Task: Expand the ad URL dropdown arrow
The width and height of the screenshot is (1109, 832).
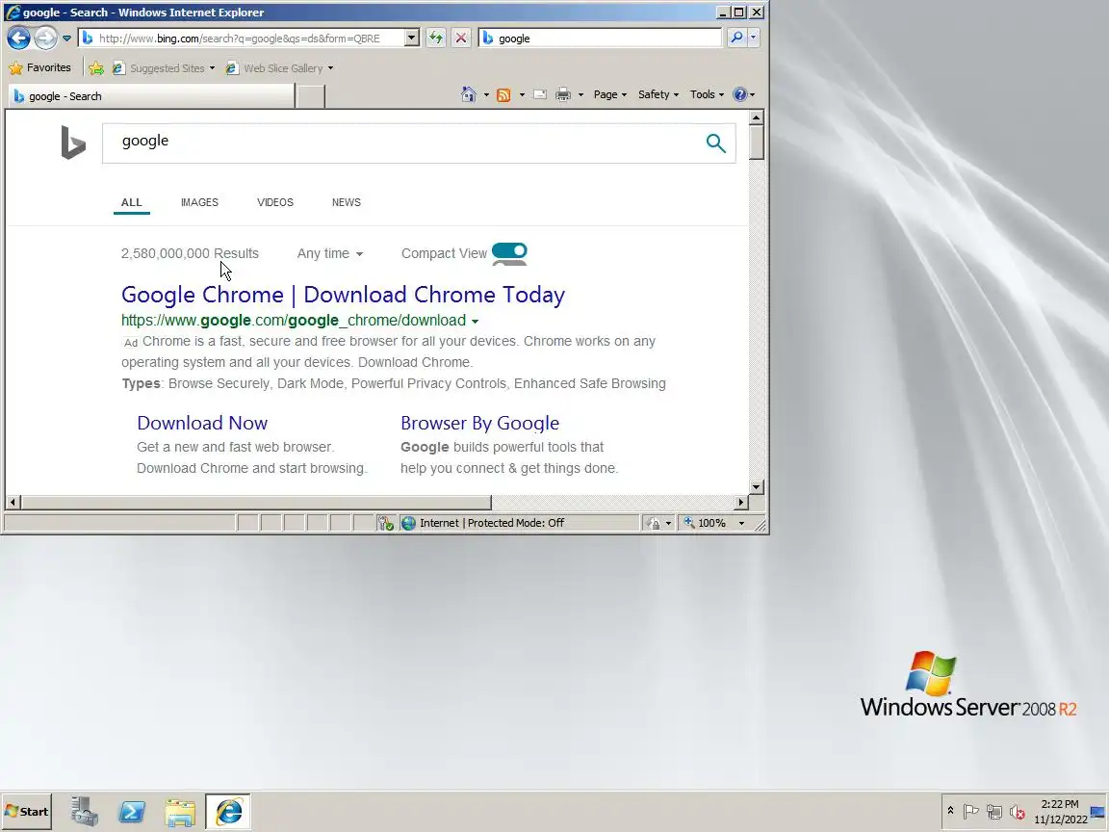Action: (x=476, y=322)
